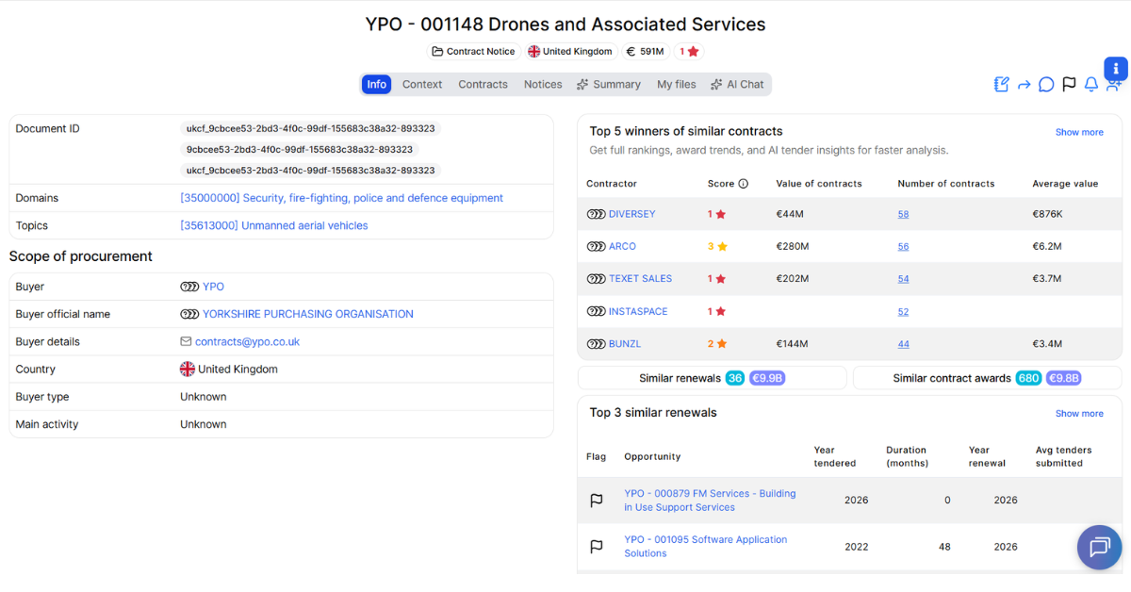Click the Average value column header
This screenshot has width=1131, height=592.
(1065, 184)
